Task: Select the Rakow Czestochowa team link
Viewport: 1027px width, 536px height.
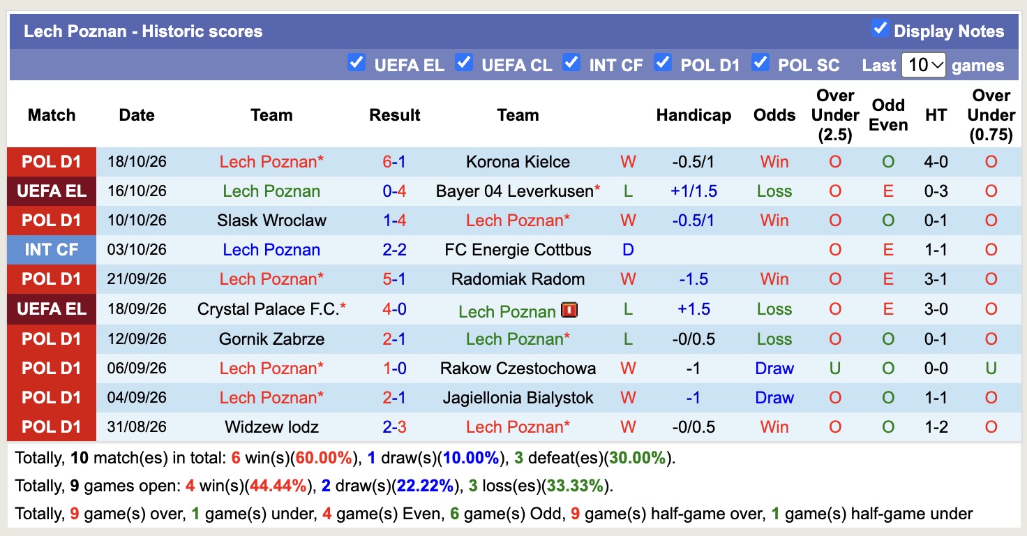Action: [x=518, y=368]
